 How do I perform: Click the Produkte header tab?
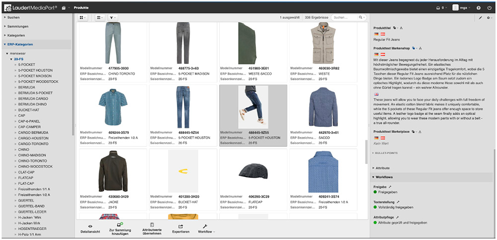click(81, 7)
